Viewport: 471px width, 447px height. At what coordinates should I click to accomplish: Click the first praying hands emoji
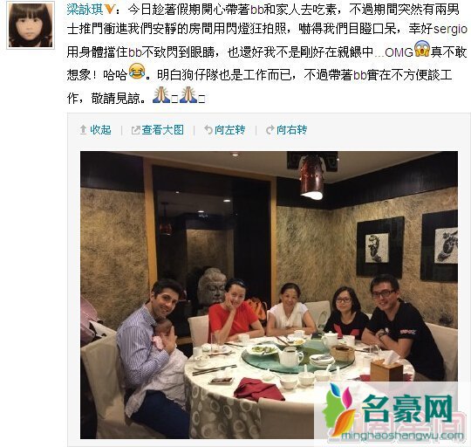click(161, 94)
